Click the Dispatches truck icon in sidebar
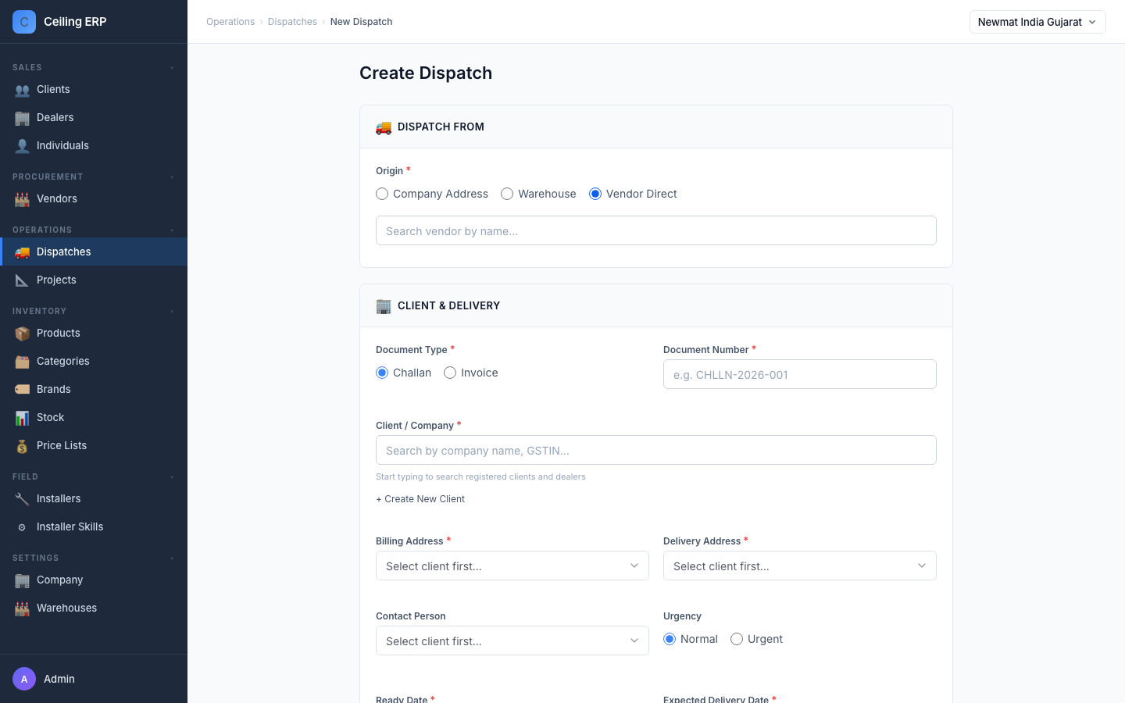Screen dimensions: 1125x703 point(22,252)
